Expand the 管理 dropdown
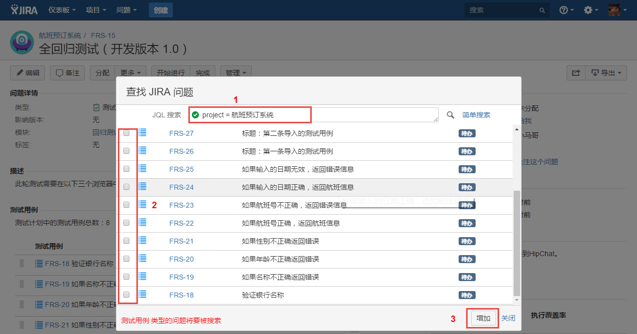 tap(235, 73)
